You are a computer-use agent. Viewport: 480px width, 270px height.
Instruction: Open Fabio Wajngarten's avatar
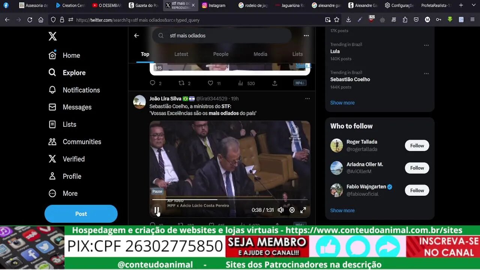tap(337, 190)
